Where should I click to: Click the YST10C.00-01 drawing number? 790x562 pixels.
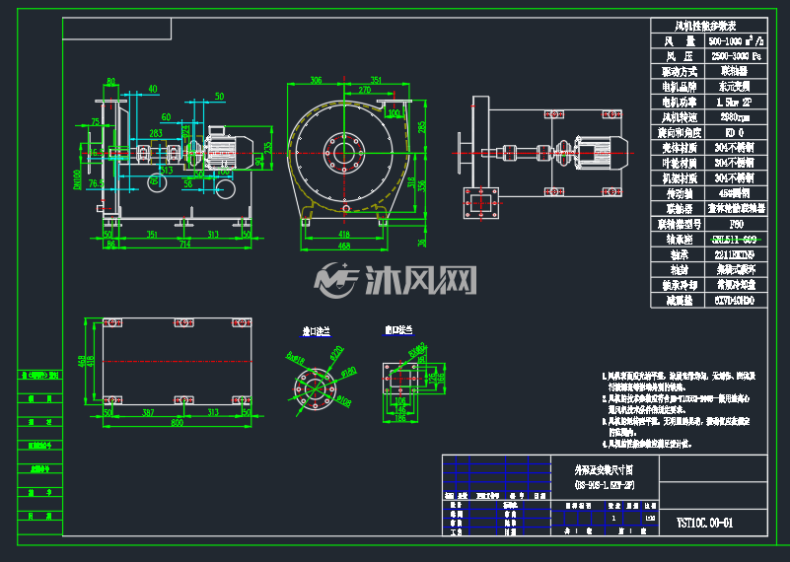pyautogui.click(x=704, y=523)
